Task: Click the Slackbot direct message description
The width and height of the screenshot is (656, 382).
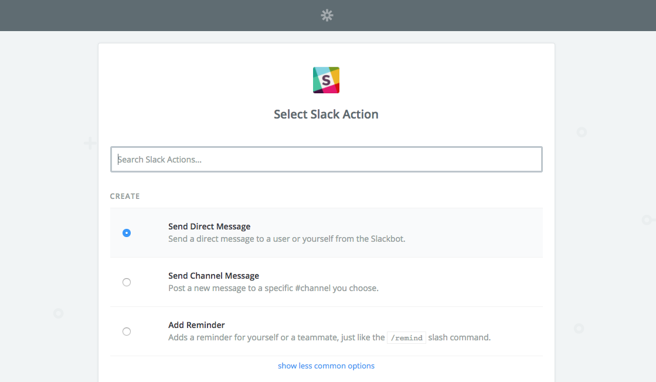Action: point(287,239)
